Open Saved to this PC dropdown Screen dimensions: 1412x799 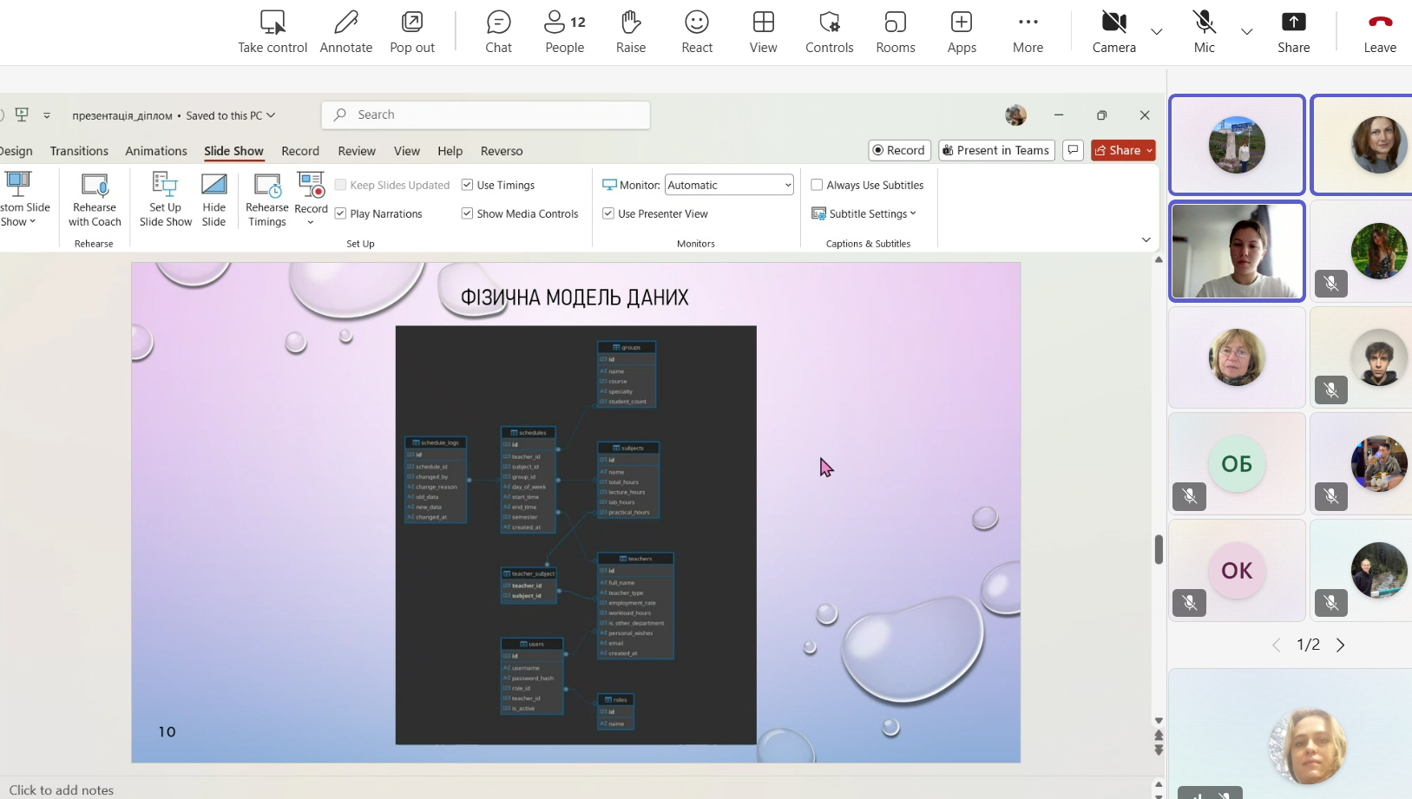(231, 115)
